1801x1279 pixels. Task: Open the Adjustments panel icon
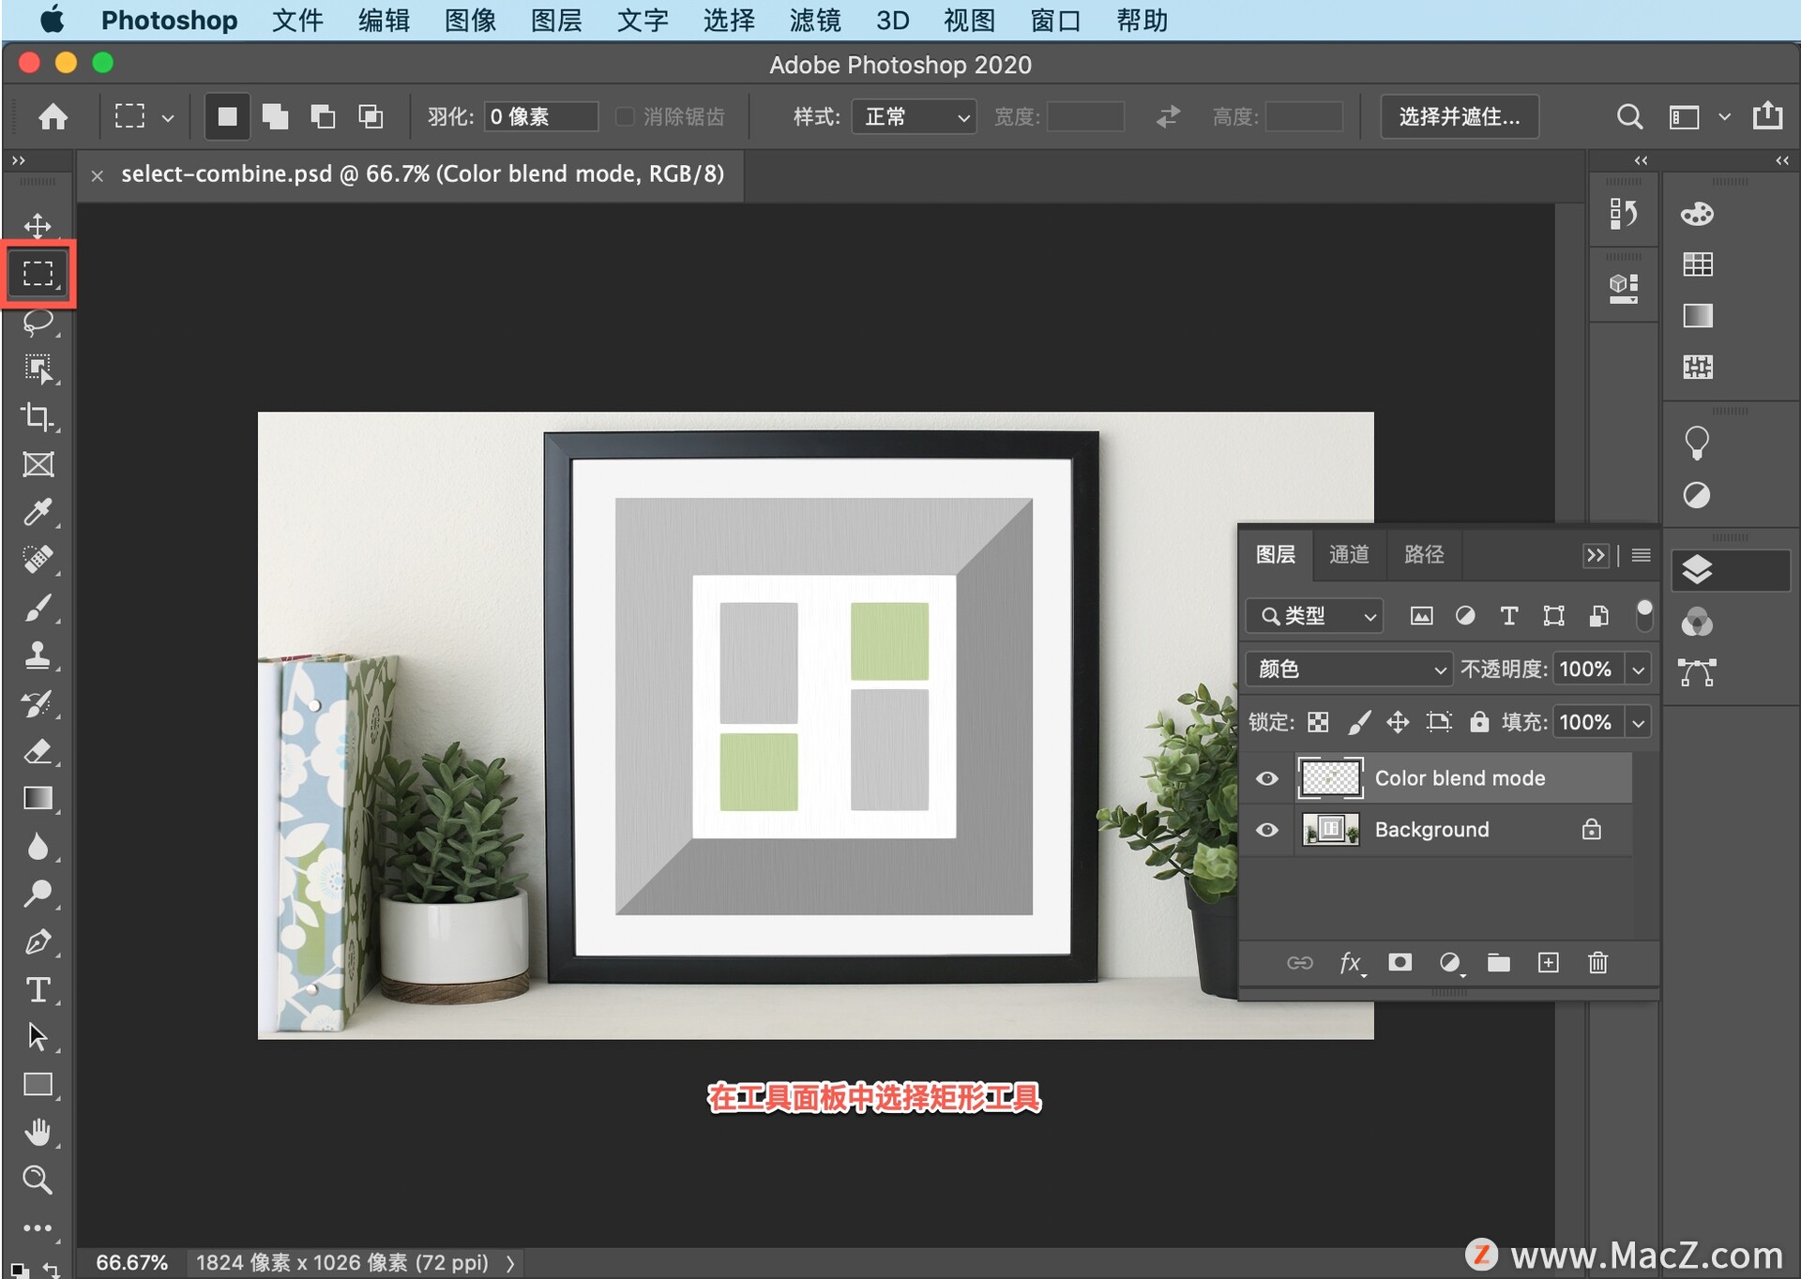pos(1697,495)
